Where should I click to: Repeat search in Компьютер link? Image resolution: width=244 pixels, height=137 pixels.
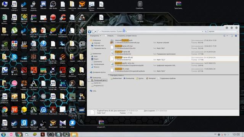(x=129, y=78)
